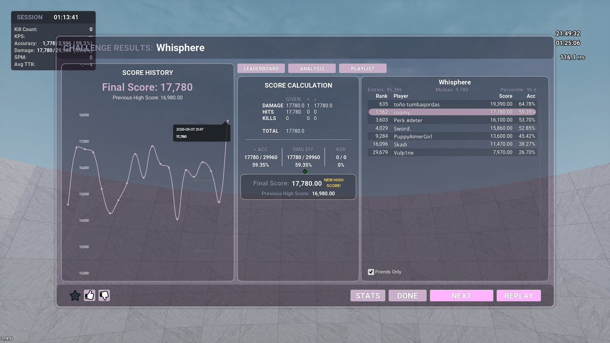Viewport: 610px width, 343px height.
Task: Click the Acc column header
Action: point(531,96)
